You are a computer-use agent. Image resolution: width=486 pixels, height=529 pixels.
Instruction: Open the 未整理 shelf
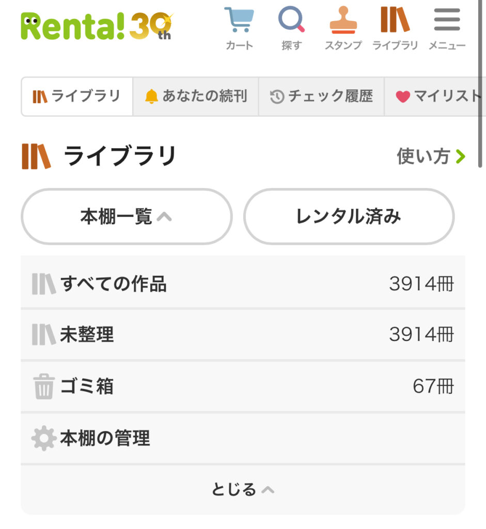point(243,335)
